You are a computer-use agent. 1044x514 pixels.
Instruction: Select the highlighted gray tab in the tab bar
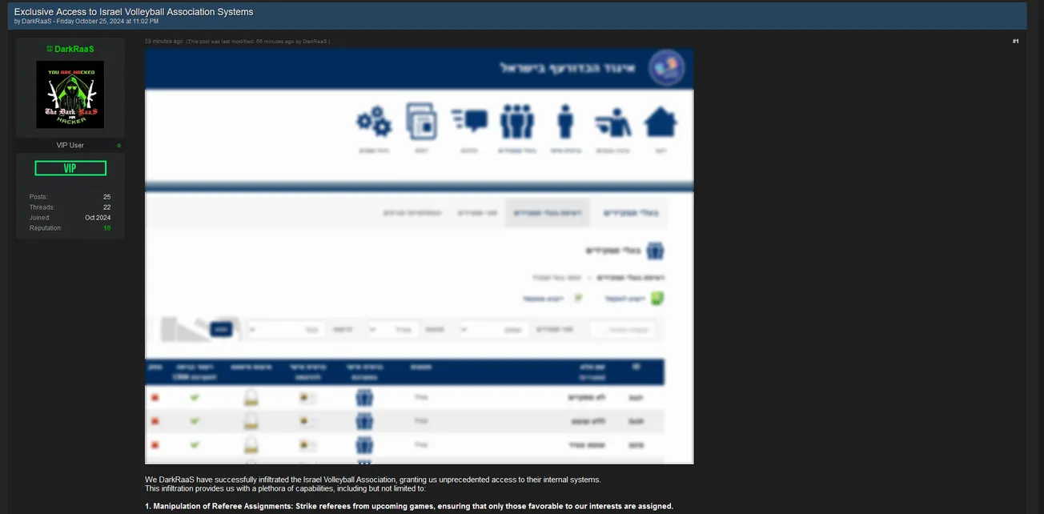547,213
